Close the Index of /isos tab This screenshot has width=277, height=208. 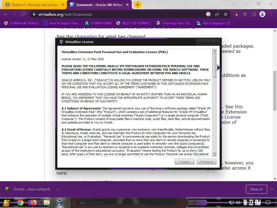[x=63, y=5]
